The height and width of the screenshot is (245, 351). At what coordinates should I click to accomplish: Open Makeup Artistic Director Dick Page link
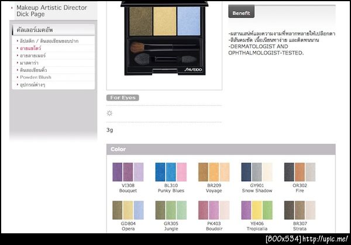click(x=51, y=11)
